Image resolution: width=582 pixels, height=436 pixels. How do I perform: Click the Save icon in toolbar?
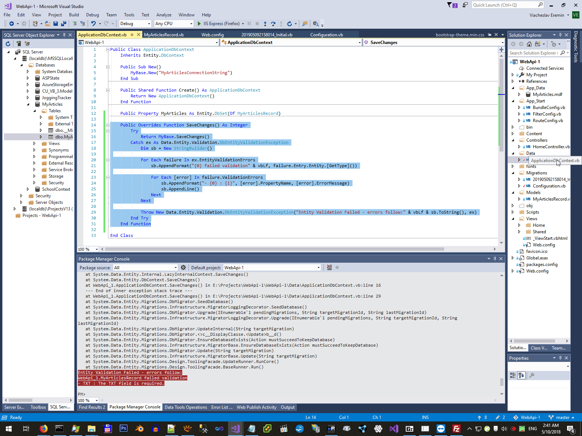point(56,24)
